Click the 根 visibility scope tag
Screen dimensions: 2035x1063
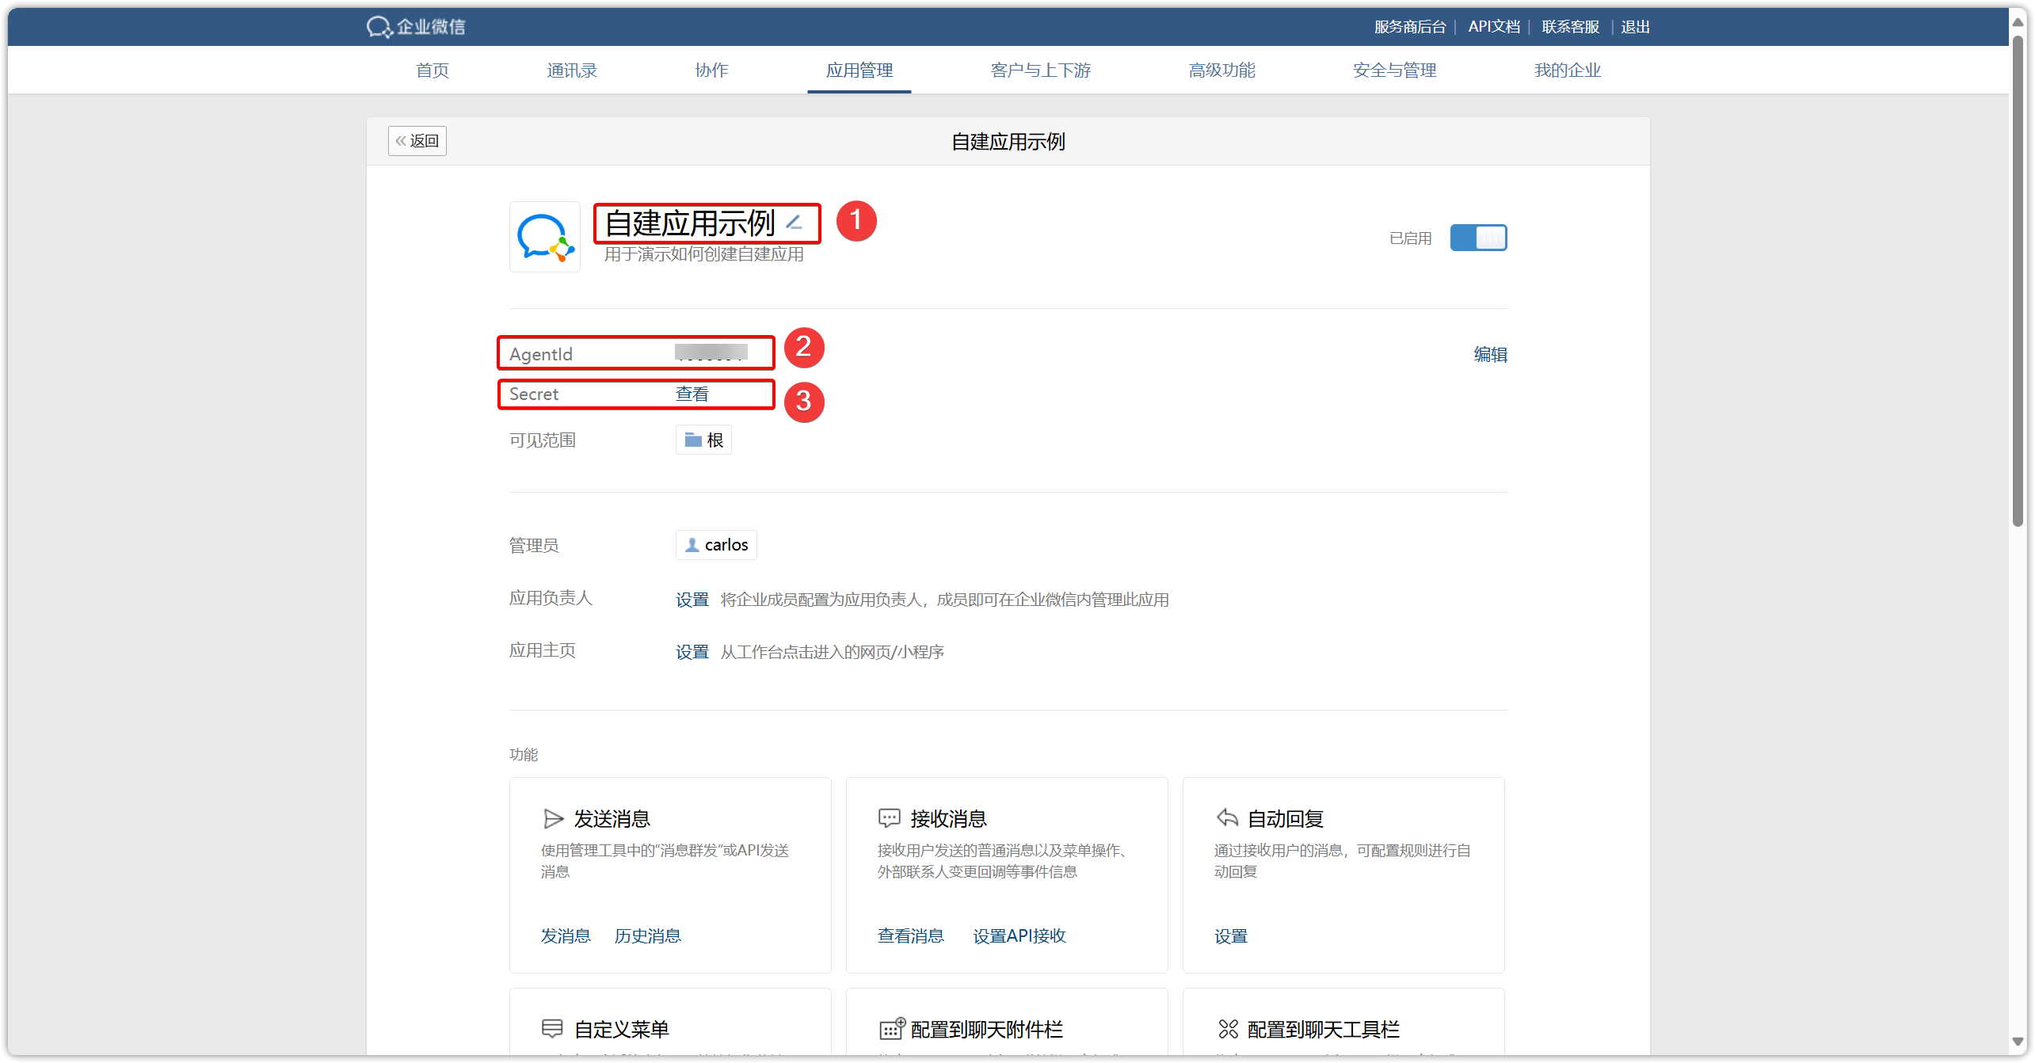click(x=703, y=440)
